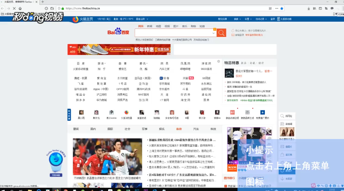Click the history clock icon left of URL

pos(46,8)
